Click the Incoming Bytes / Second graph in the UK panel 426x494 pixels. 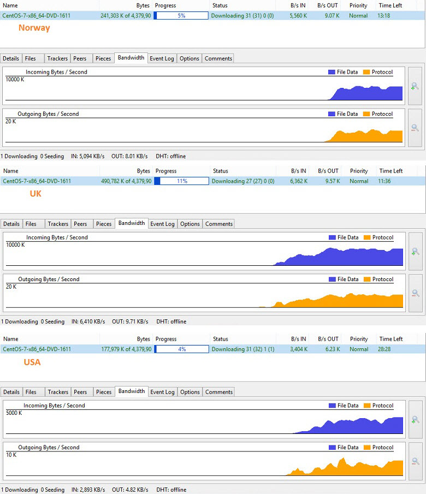pos(204,252)
